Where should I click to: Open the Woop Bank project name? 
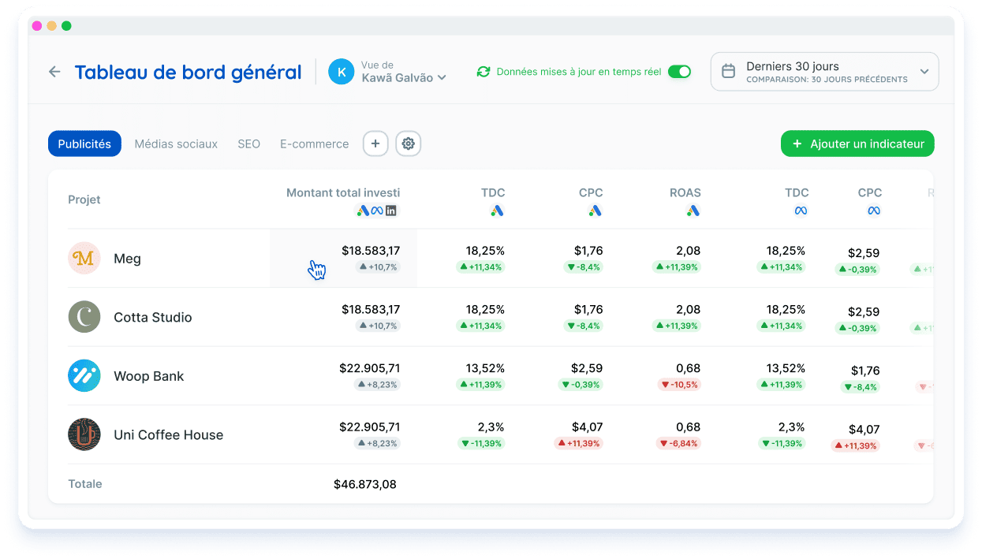(149, 376)
